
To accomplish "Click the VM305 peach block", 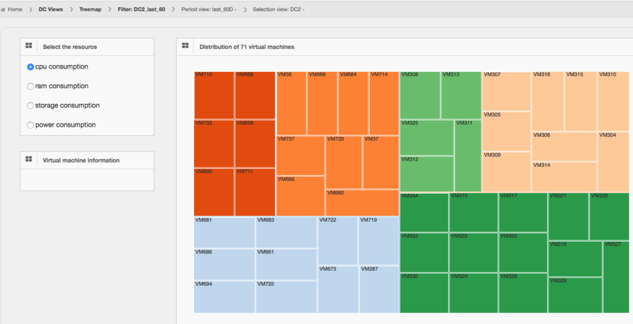I will click(507, 132).
